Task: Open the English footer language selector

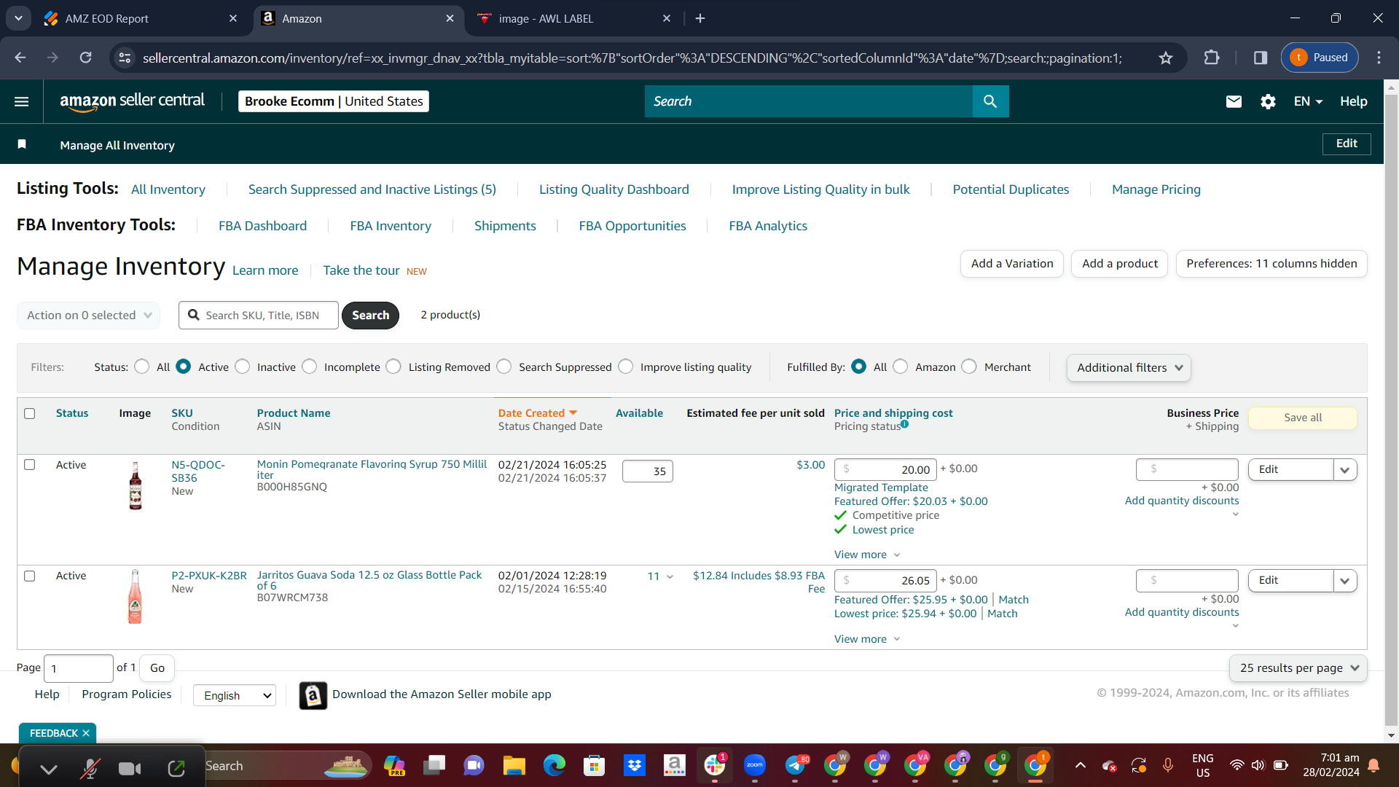Action: (235, 696)
